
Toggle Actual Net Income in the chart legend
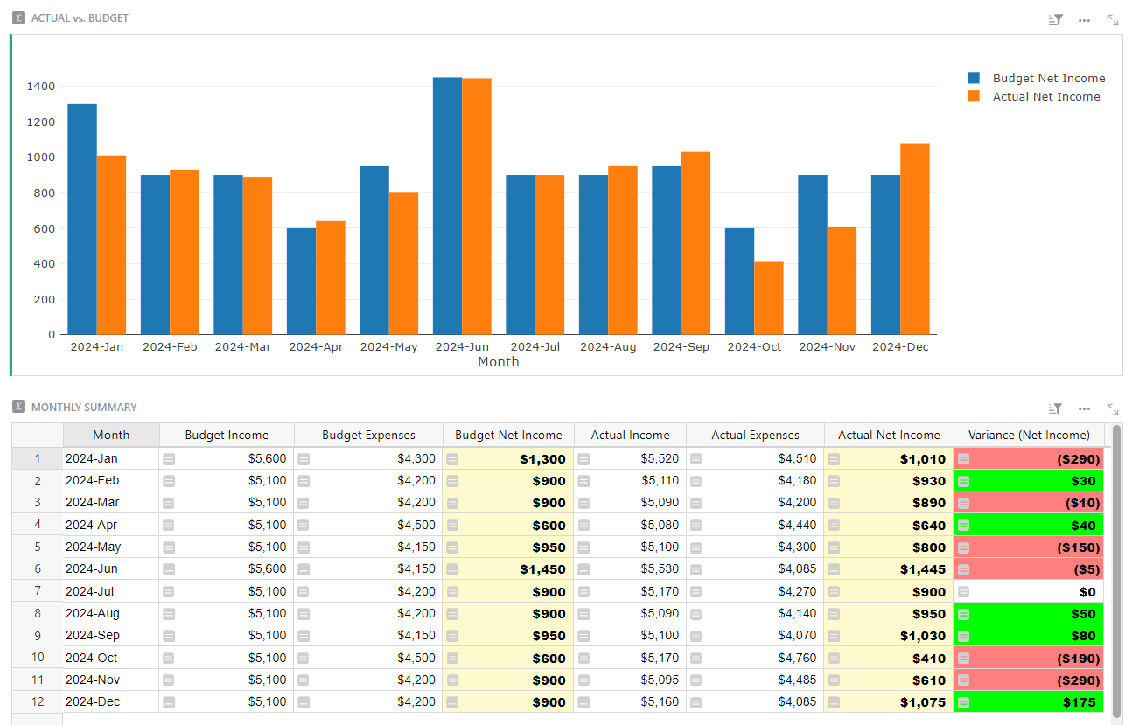(1045, 96)
